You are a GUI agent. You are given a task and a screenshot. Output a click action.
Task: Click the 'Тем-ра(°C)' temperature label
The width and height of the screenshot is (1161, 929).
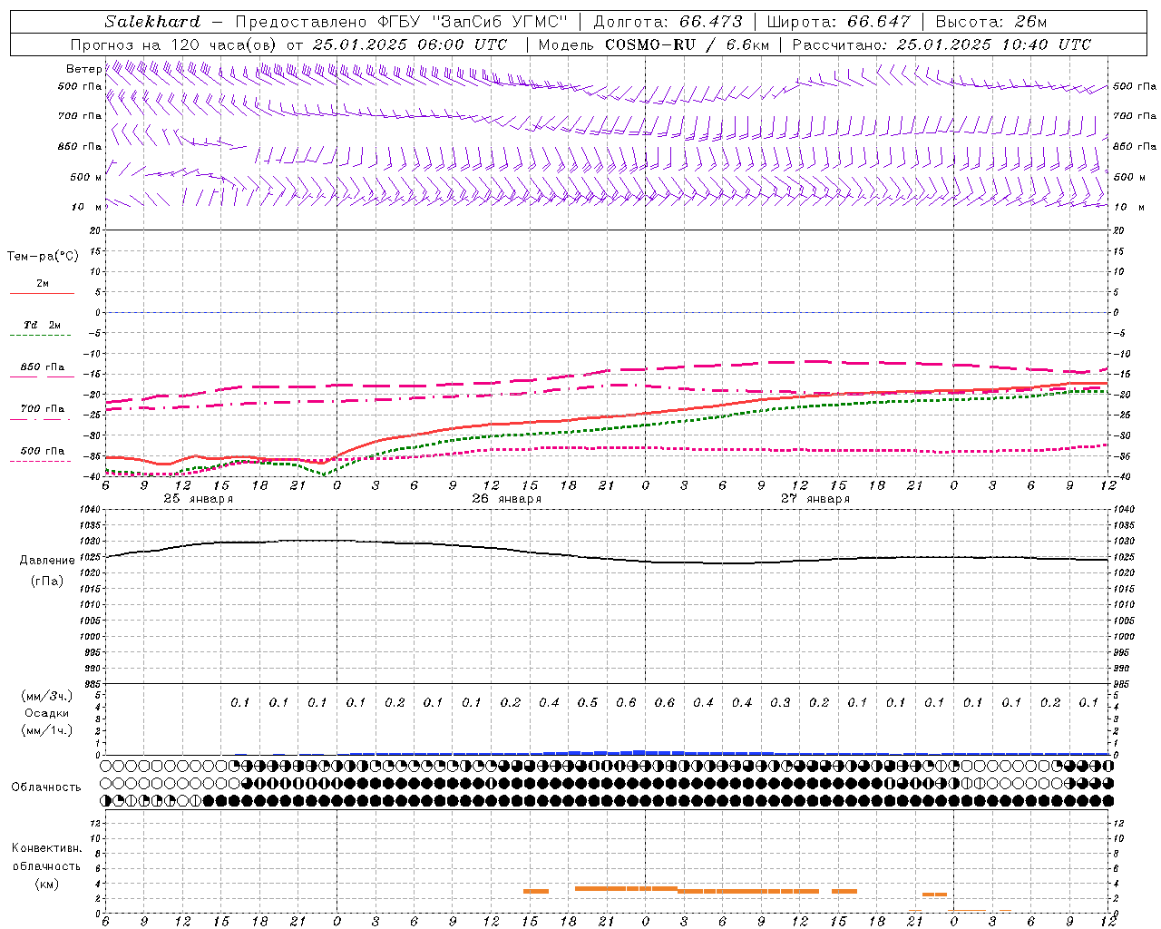click(x=43, y=257)
